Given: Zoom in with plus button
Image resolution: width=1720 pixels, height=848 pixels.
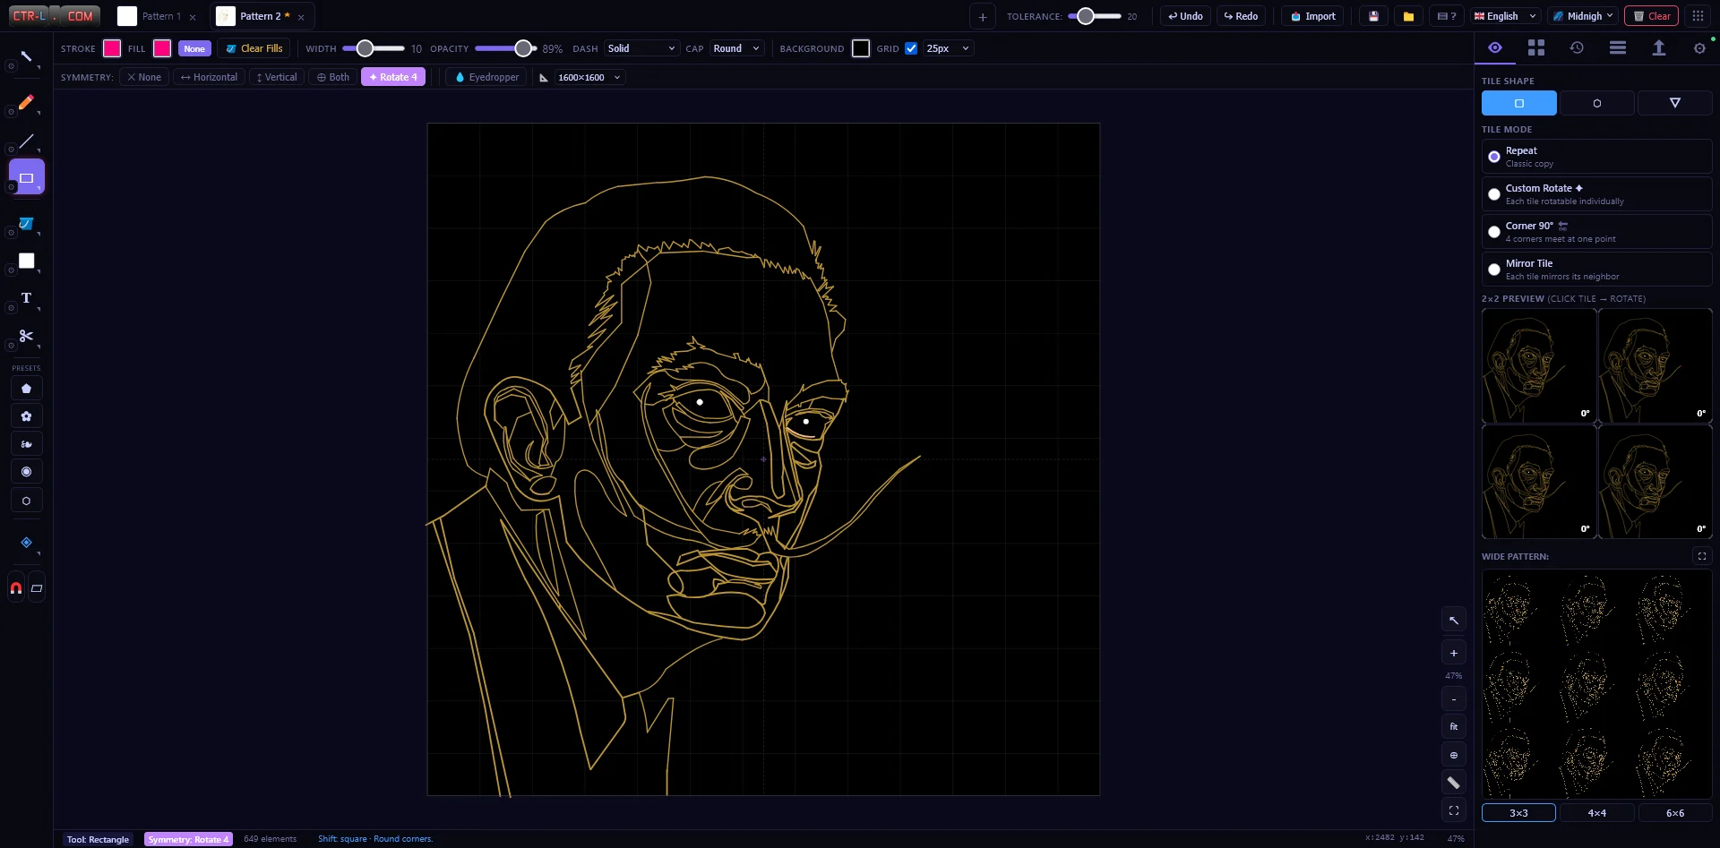Looking at the screenshot, I should click(1454, 653).
